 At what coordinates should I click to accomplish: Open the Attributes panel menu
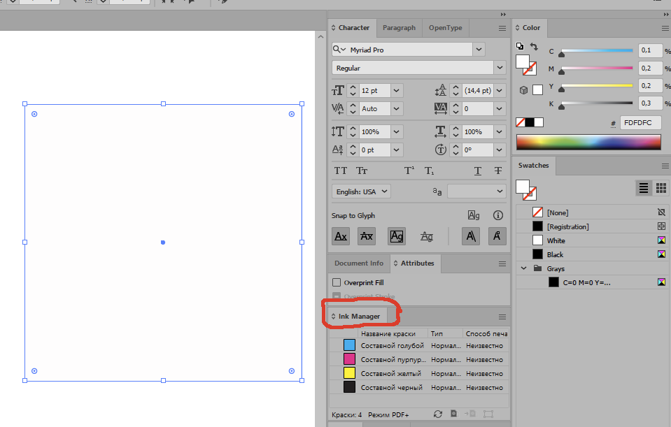click(x=502, y=264)
